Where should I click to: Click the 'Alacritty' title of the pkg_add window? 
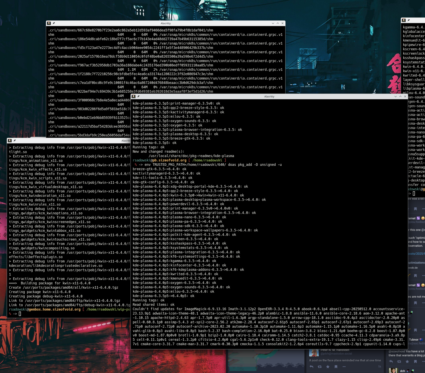[x=269, y=96]
